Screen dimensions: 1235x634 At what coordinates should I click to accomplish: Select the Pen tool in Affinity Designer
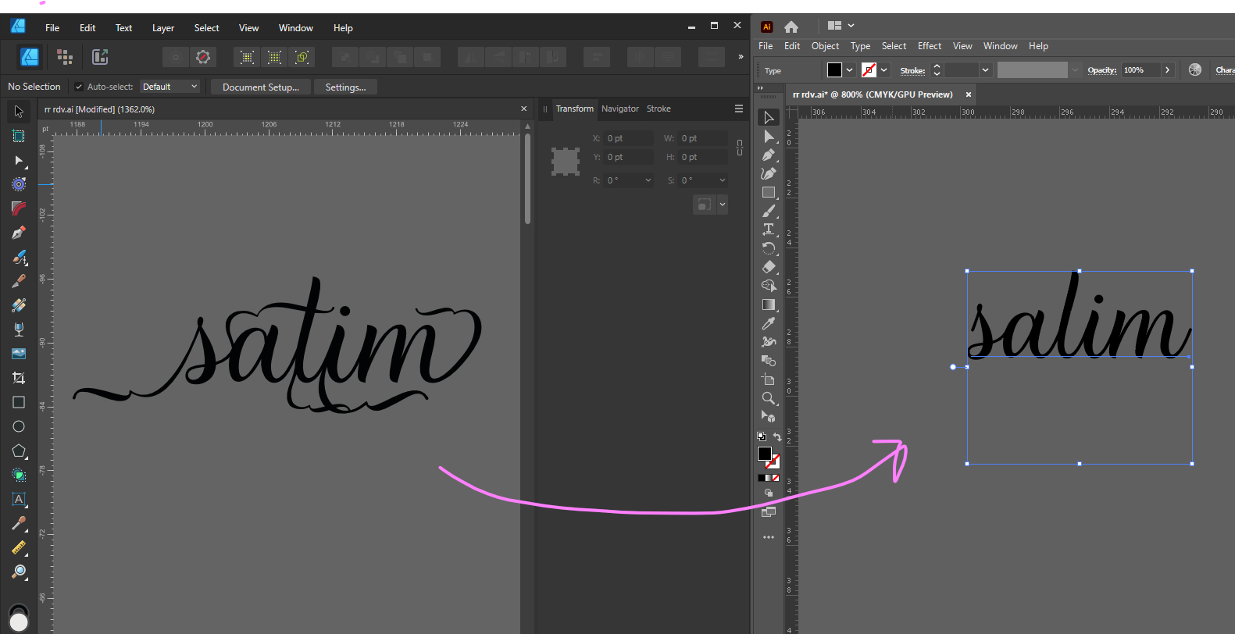(19, 233)
